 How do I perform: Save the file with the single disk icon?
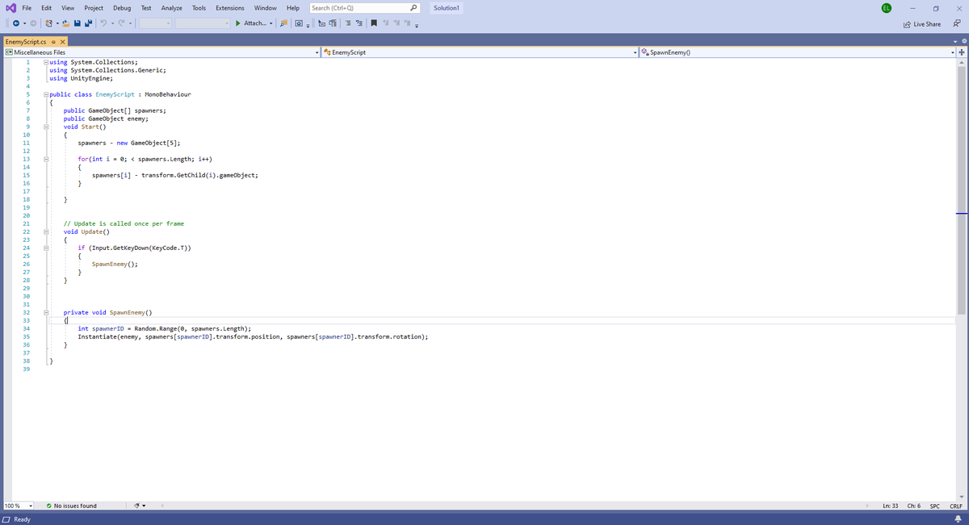click(x=78, y=23)
